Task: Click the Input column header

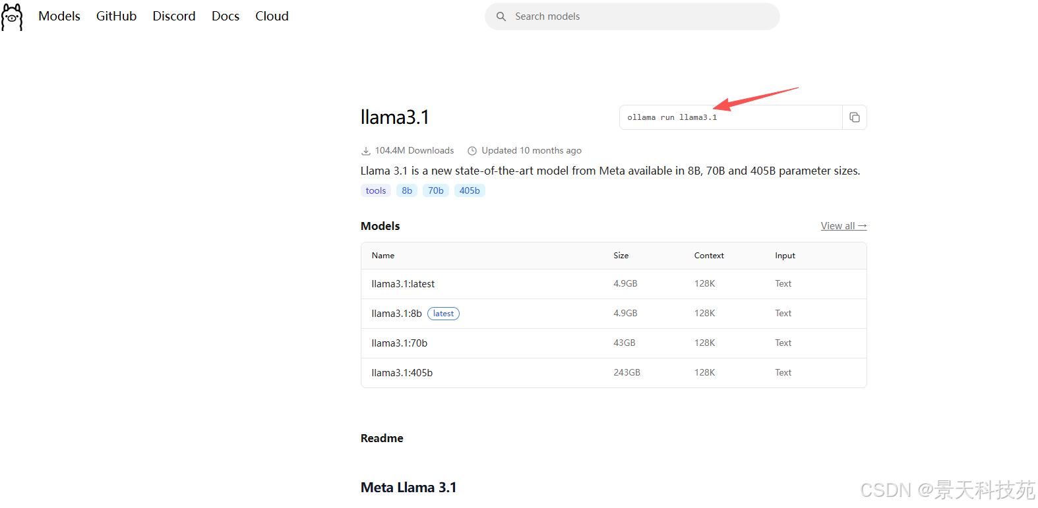Action: point(785,256)
